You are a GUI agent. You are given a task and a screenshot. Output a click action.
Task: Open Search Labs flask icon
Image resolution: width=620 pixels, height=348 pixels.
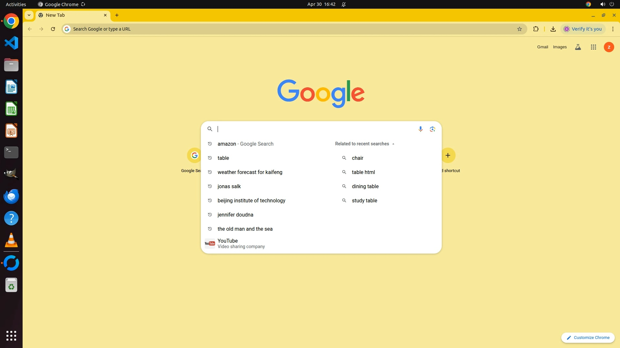pyautogui.click(x=578, y=47)
